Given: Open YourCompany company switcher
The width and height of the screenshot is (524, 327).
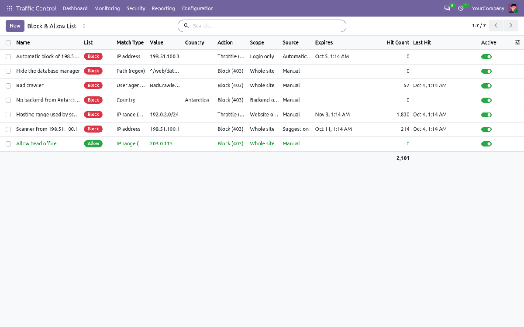Looking at the screenshot, I should tap(488, 8).
